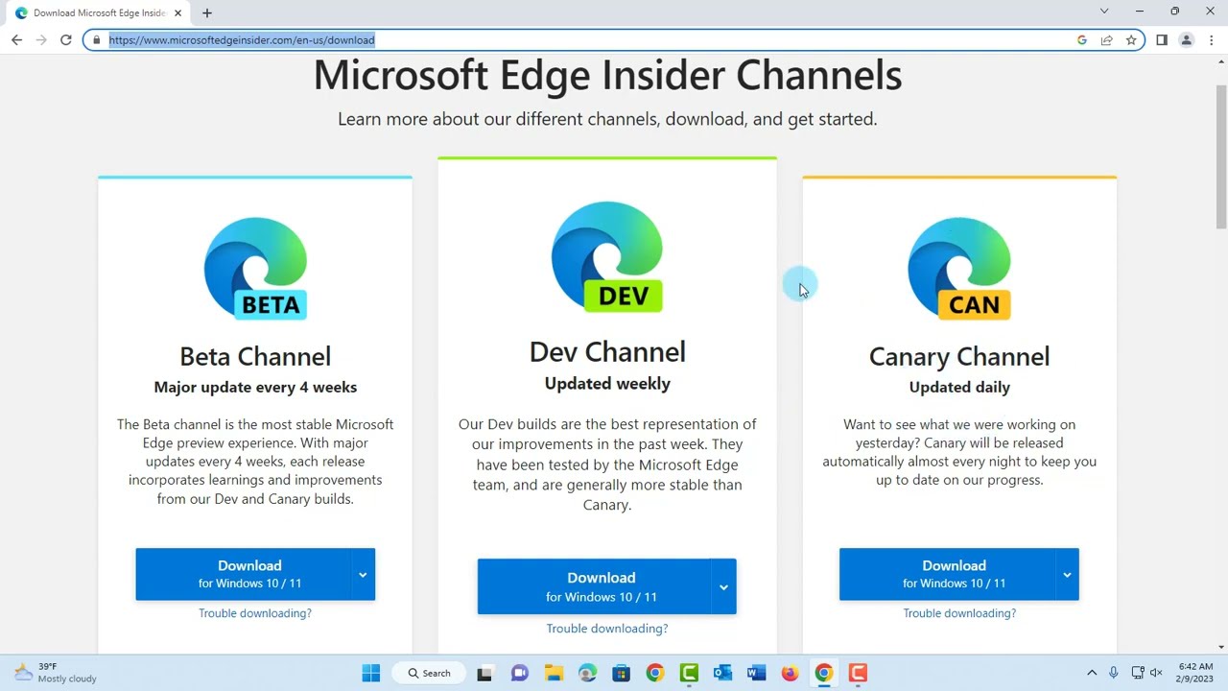1228x691 pixels.
Task: Click the Canary Channel Edge logo
Action: tap(959, 269)
